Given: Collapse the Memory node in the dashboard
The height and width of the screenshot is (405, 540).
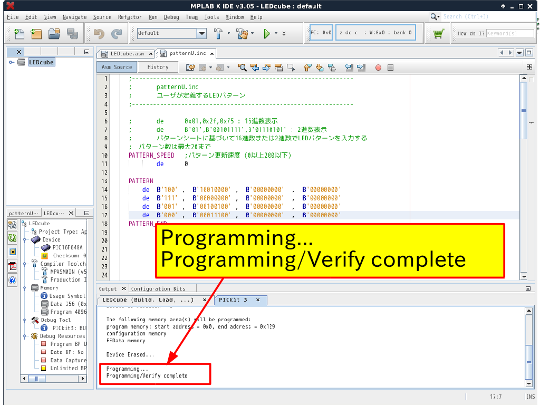Looking at the screenshot, I should [x=24, y=287].
